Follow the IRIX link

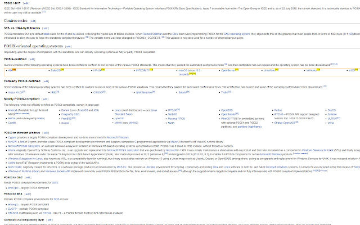(53, 92)
